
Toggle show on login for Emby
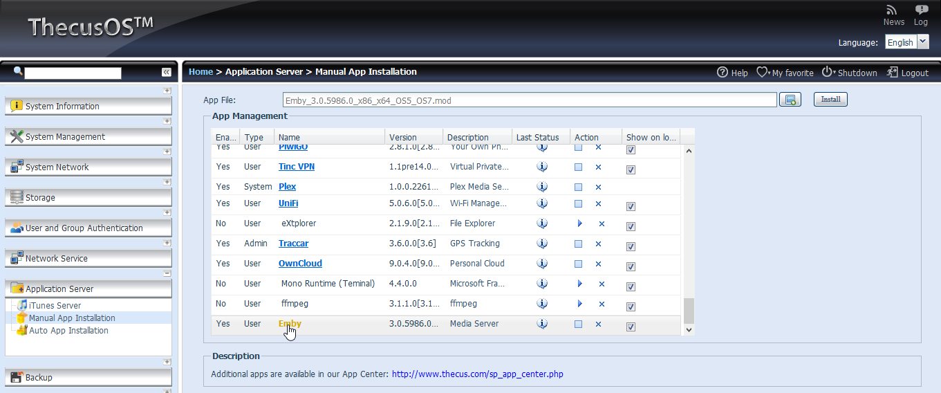[x=631, y=327]
